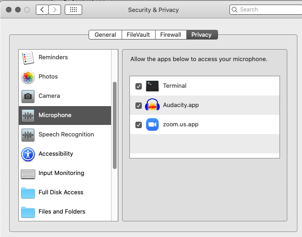This screenshot has height=237, width=302.
Task: Open the Full Disk Access folder icon
Action: [x=28, y=193]
